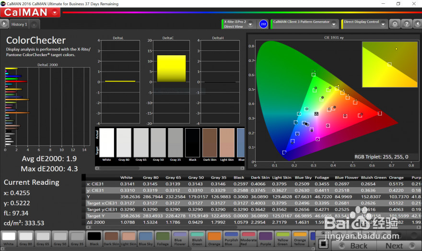
Task: Click the right arrow of swatch strip scrollbar
Action: (x=242, y=168)
